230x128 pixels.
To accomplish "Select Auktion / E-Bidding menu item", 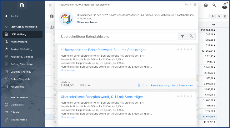I will pyautogui.click(x=22, y=49).
